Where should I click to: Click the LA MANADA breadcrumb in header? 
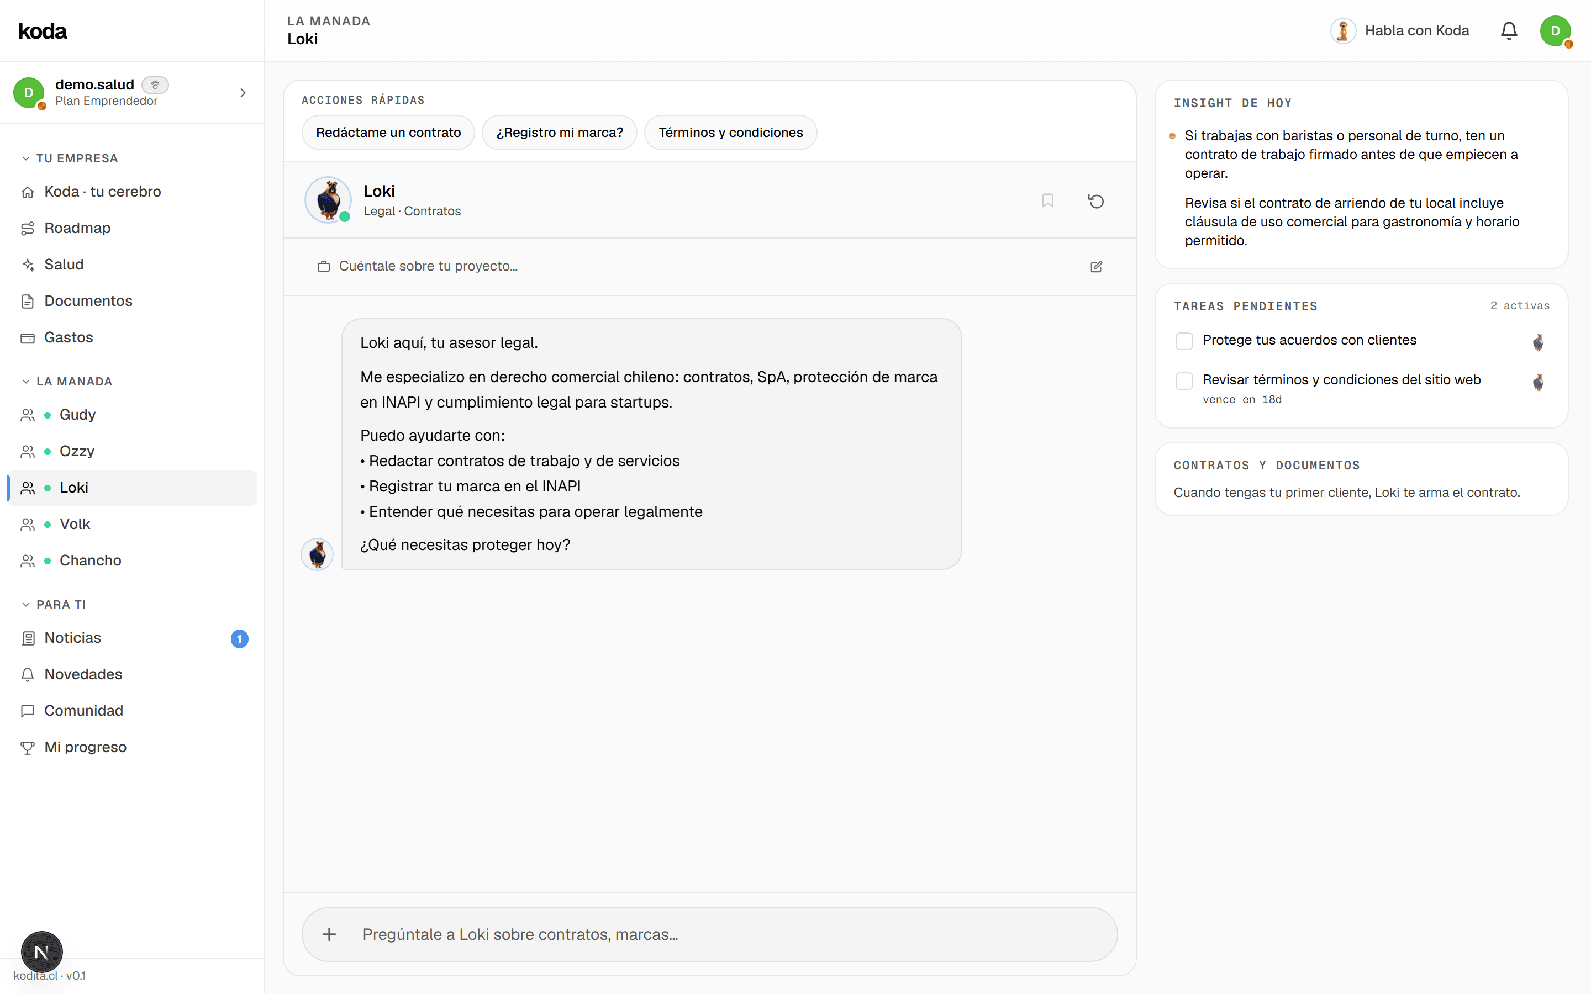click(329, 21)
